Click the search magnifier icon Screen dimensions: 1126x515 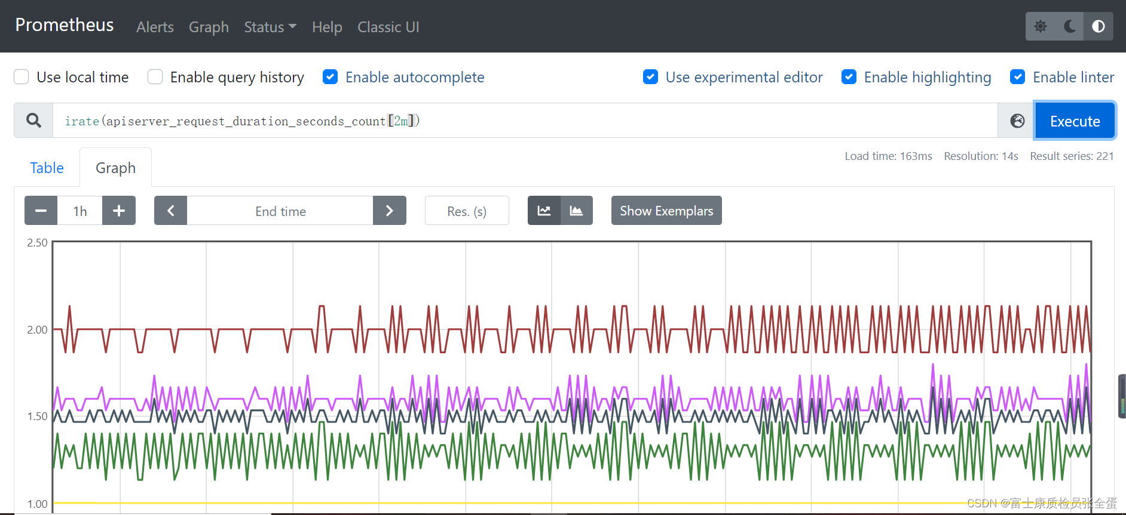[34, 121]
